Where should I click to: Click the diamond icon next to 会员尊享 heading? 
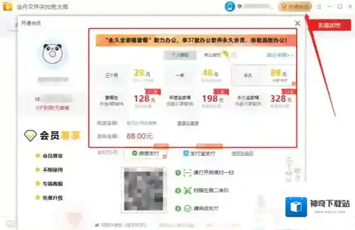point(30,136)
